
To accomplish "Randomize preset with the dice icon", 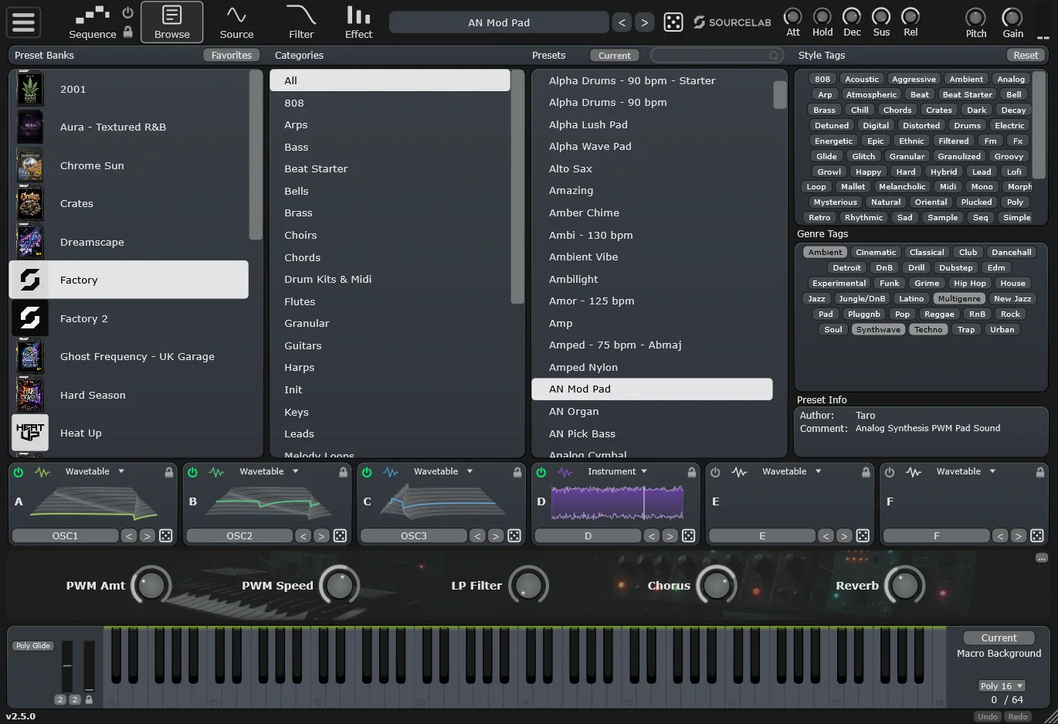I will click(x=673, y=22).
